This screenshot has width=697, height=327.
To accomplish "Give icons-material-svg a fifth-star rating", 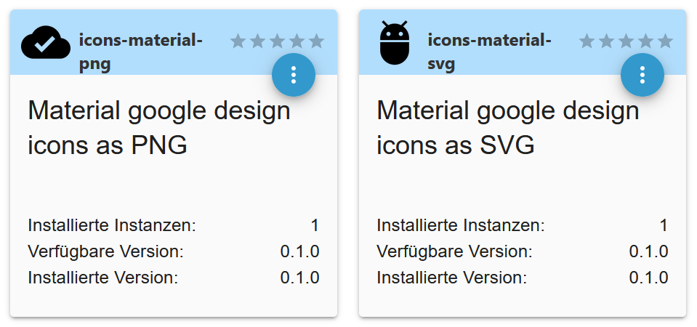I will (665, 41).
